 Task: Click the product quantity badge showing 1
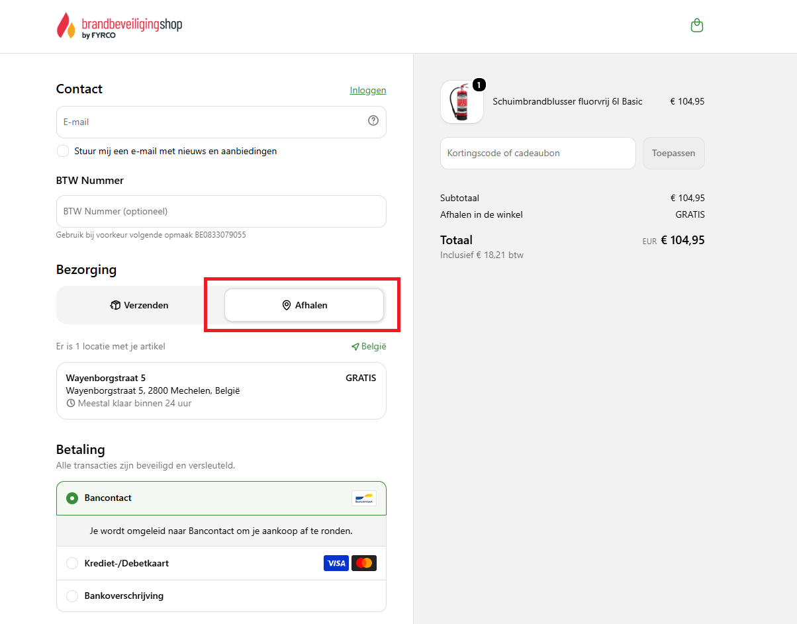tap(479, 85)
